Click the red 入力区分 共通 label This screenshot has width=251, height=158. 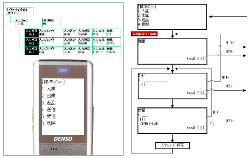point(144,34)
